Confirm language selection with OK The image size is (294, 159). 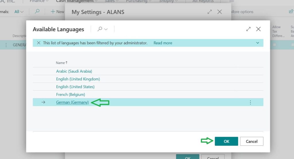point(226,141)
